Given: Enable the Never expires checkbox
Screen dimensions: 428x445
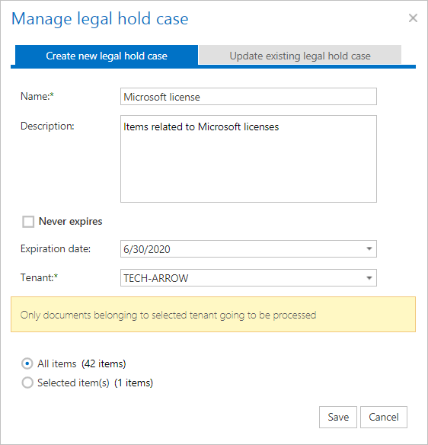Looking at the screenshot, I should pos(28,222).
